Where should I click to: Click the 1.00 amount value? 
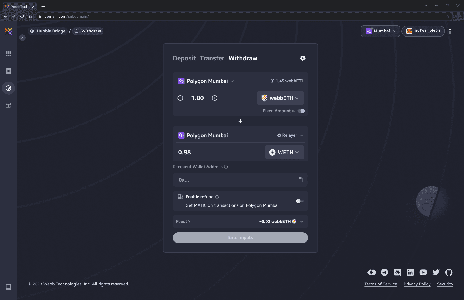pyautogui.click(x=197, y=98)
